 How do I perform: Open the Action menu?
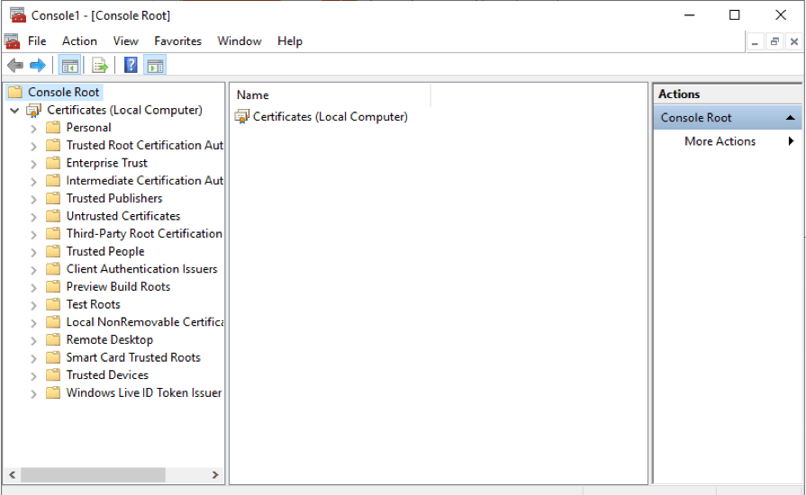(x=79, y=41)
